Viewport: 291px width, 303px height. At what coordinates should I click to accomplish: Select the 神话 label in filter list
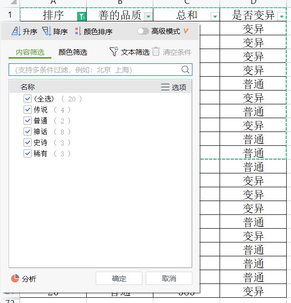click(x=40, y=131)
